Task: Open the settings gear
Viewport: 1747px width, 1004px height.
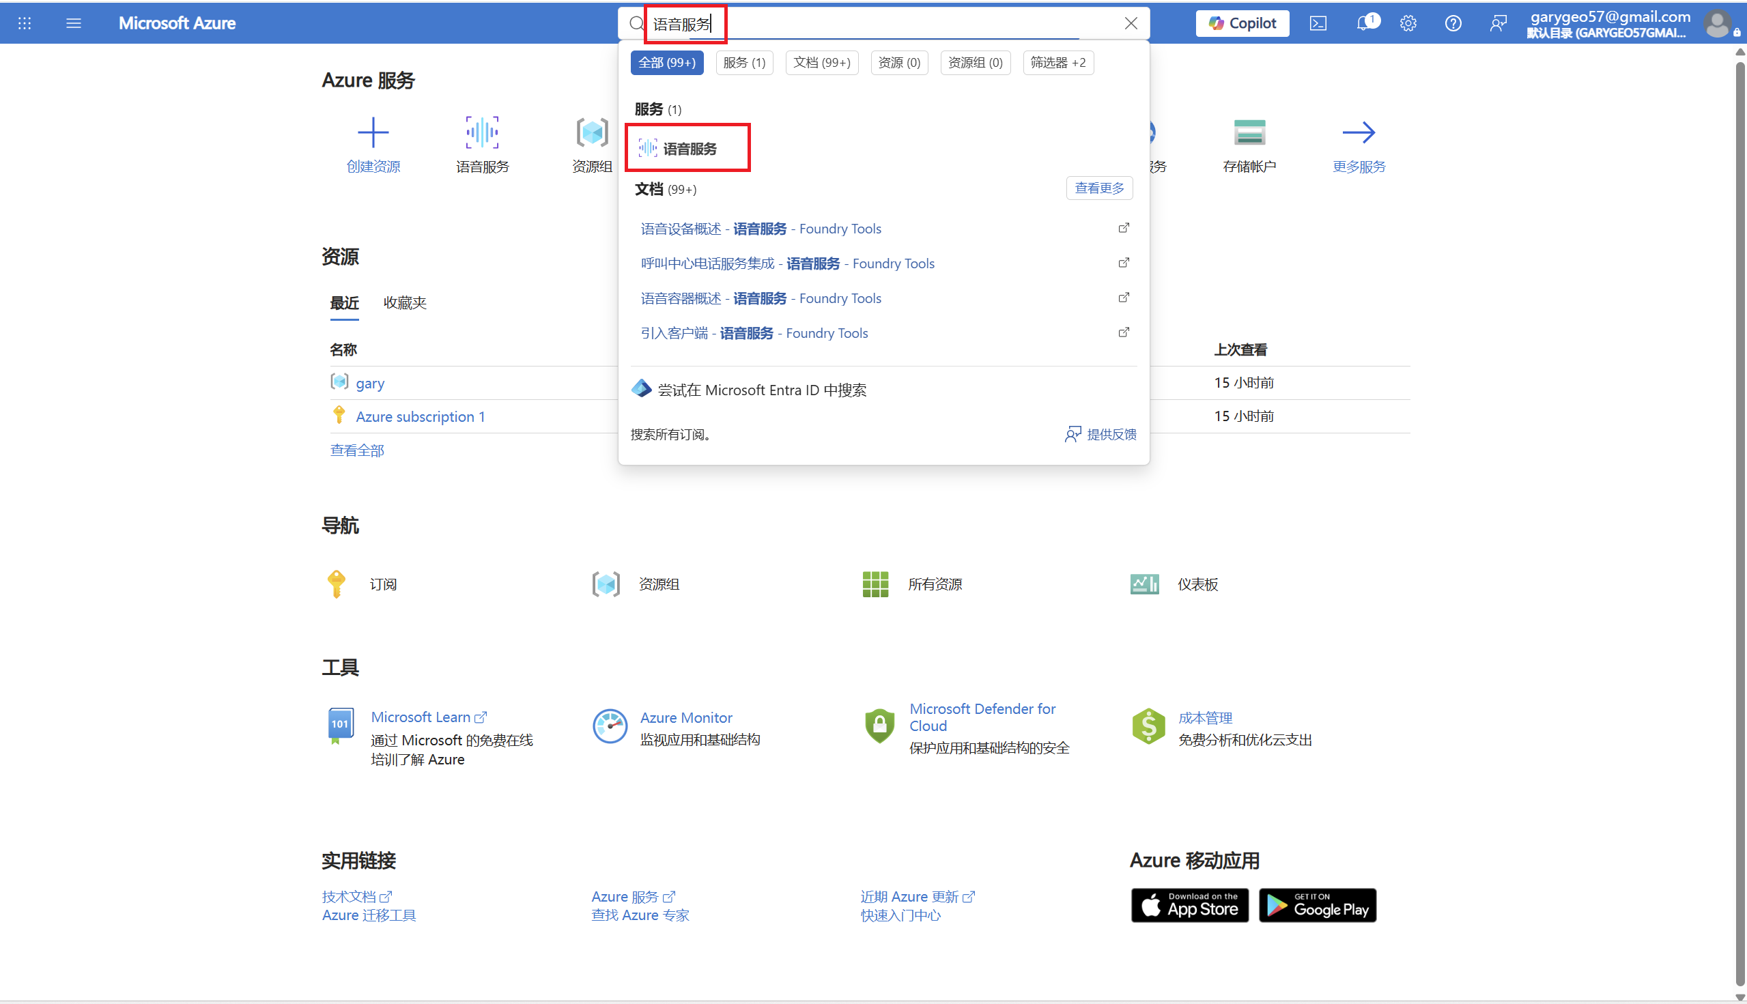Action: coord(1408,23)
